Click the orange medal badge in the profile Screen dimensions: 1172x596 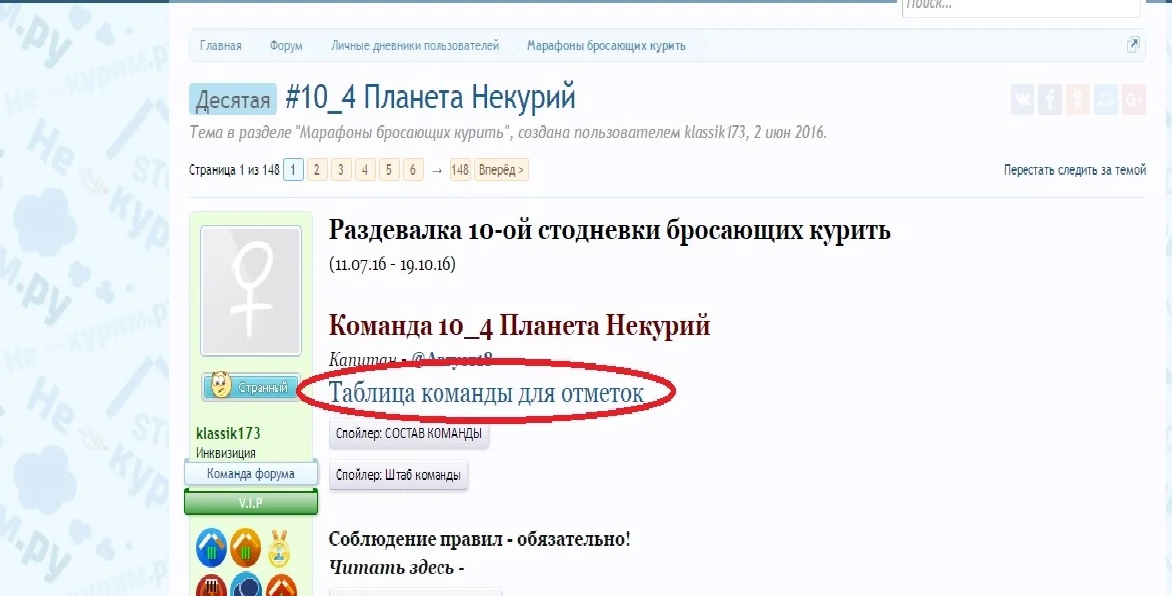[246, 546]
